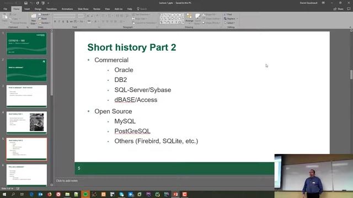Viewport: 353px width, 198px height.
Task: Toggle text Shadow formatting
Action: (67, 21)
